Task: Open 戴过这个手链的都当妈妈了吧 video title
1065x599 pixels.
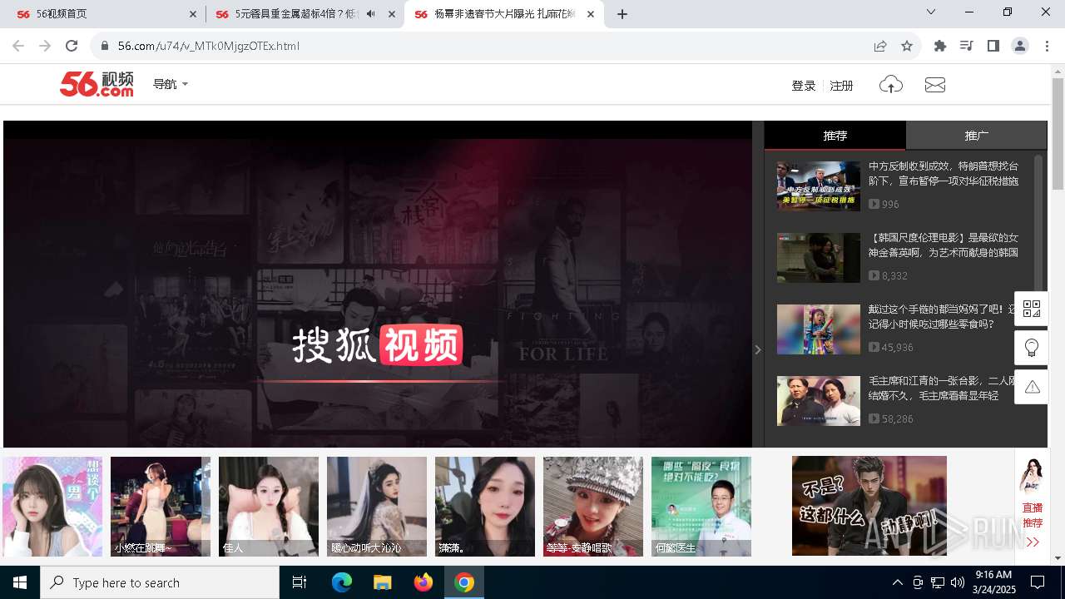Action: click(942, 316)
